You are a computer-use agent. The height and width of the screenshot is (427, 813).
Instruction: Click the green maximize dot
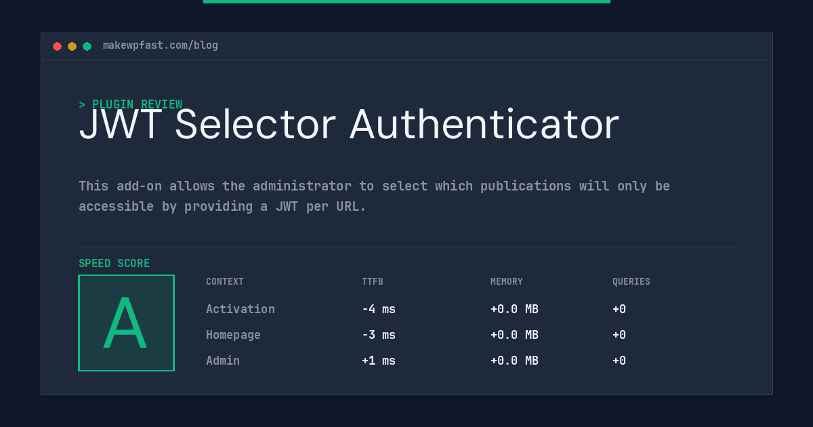coord(87,46)
